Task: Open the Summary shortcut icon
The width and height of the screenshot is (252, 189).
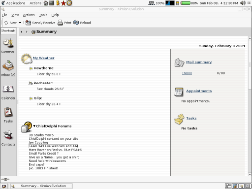Action: [x=8, y=43]
